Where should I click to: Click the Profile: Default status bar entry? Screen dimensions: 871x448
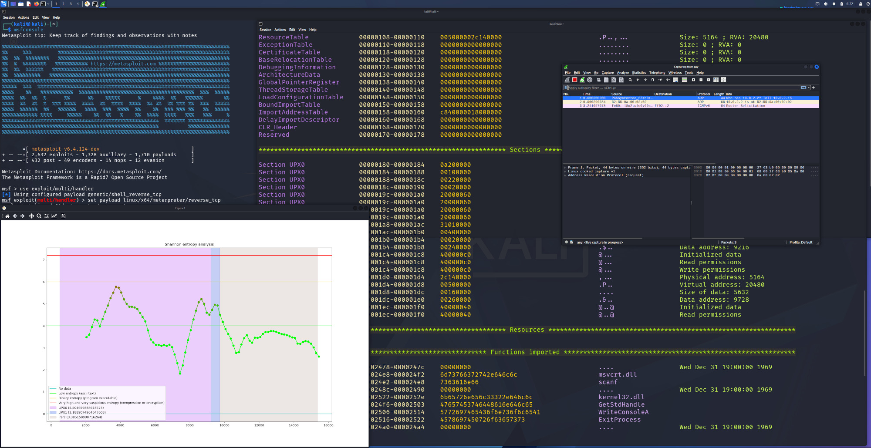[800, 243]
